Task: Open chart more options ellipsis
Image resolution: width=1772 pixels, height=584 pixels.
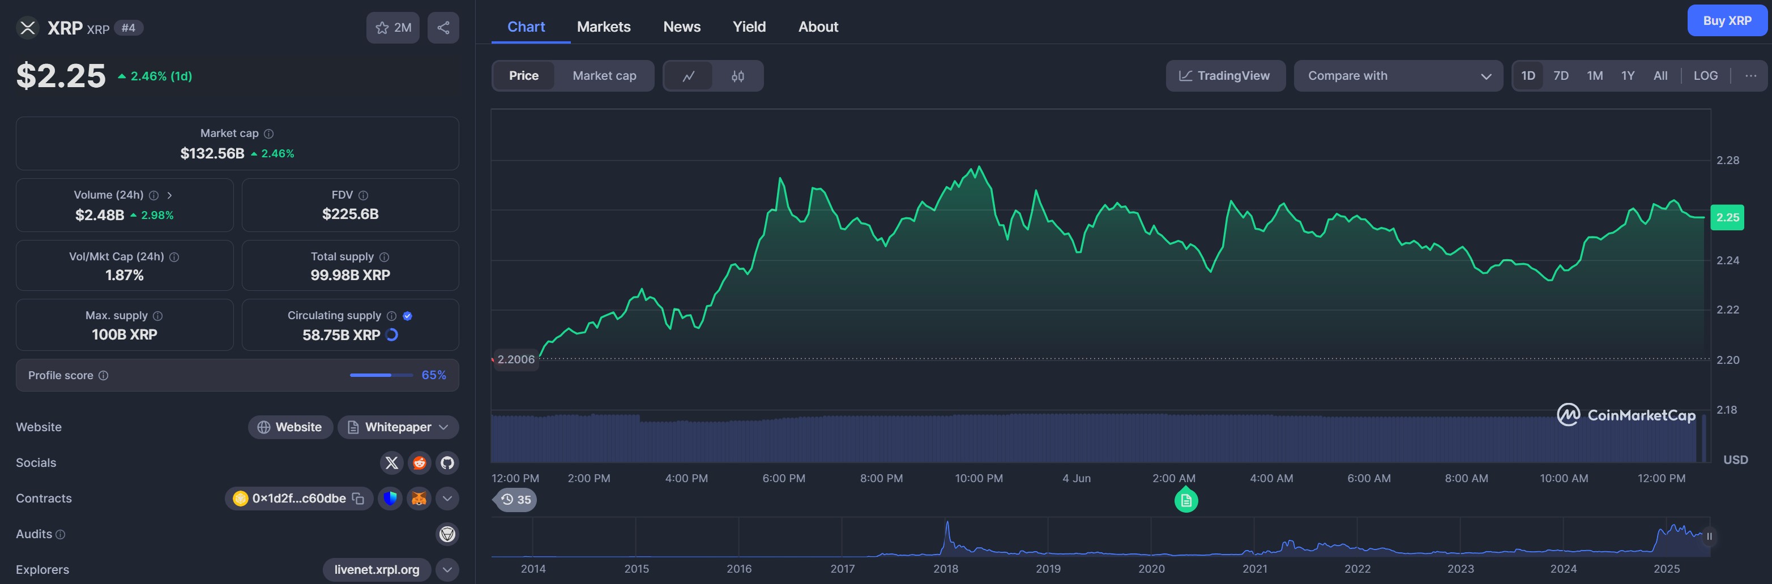Action: pyautogui.click(x=1750, y=76)
